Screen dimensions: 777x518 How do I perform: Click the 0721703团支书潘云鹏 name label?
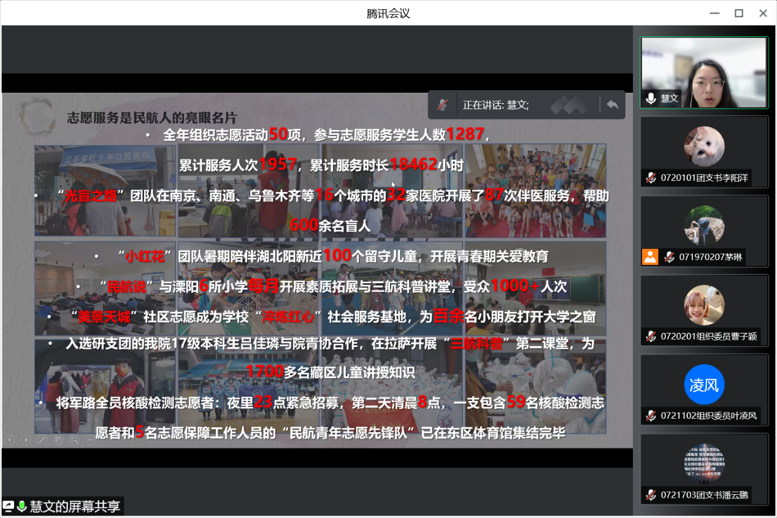[x=704, y=495]
